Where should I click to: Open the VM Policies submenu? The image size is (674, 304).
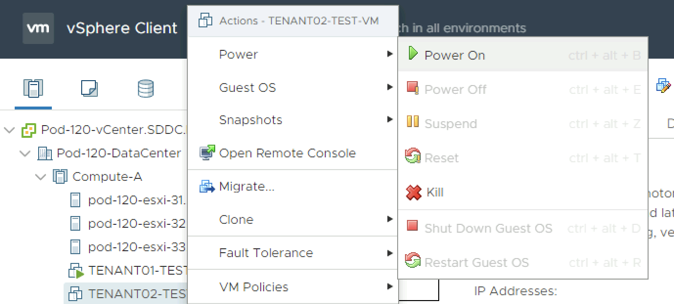pos(253,287)
